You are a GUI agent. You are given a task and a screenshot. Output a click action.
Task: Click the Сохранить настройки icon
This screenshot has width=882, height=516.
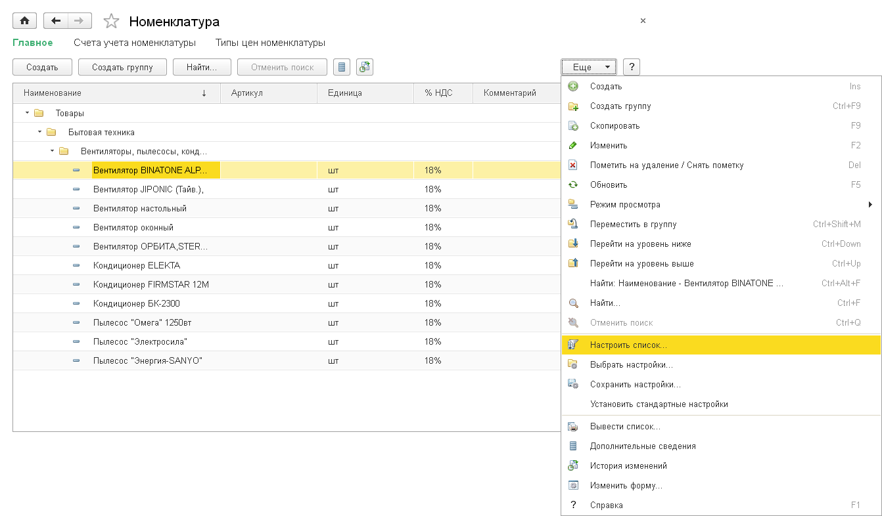573,384
